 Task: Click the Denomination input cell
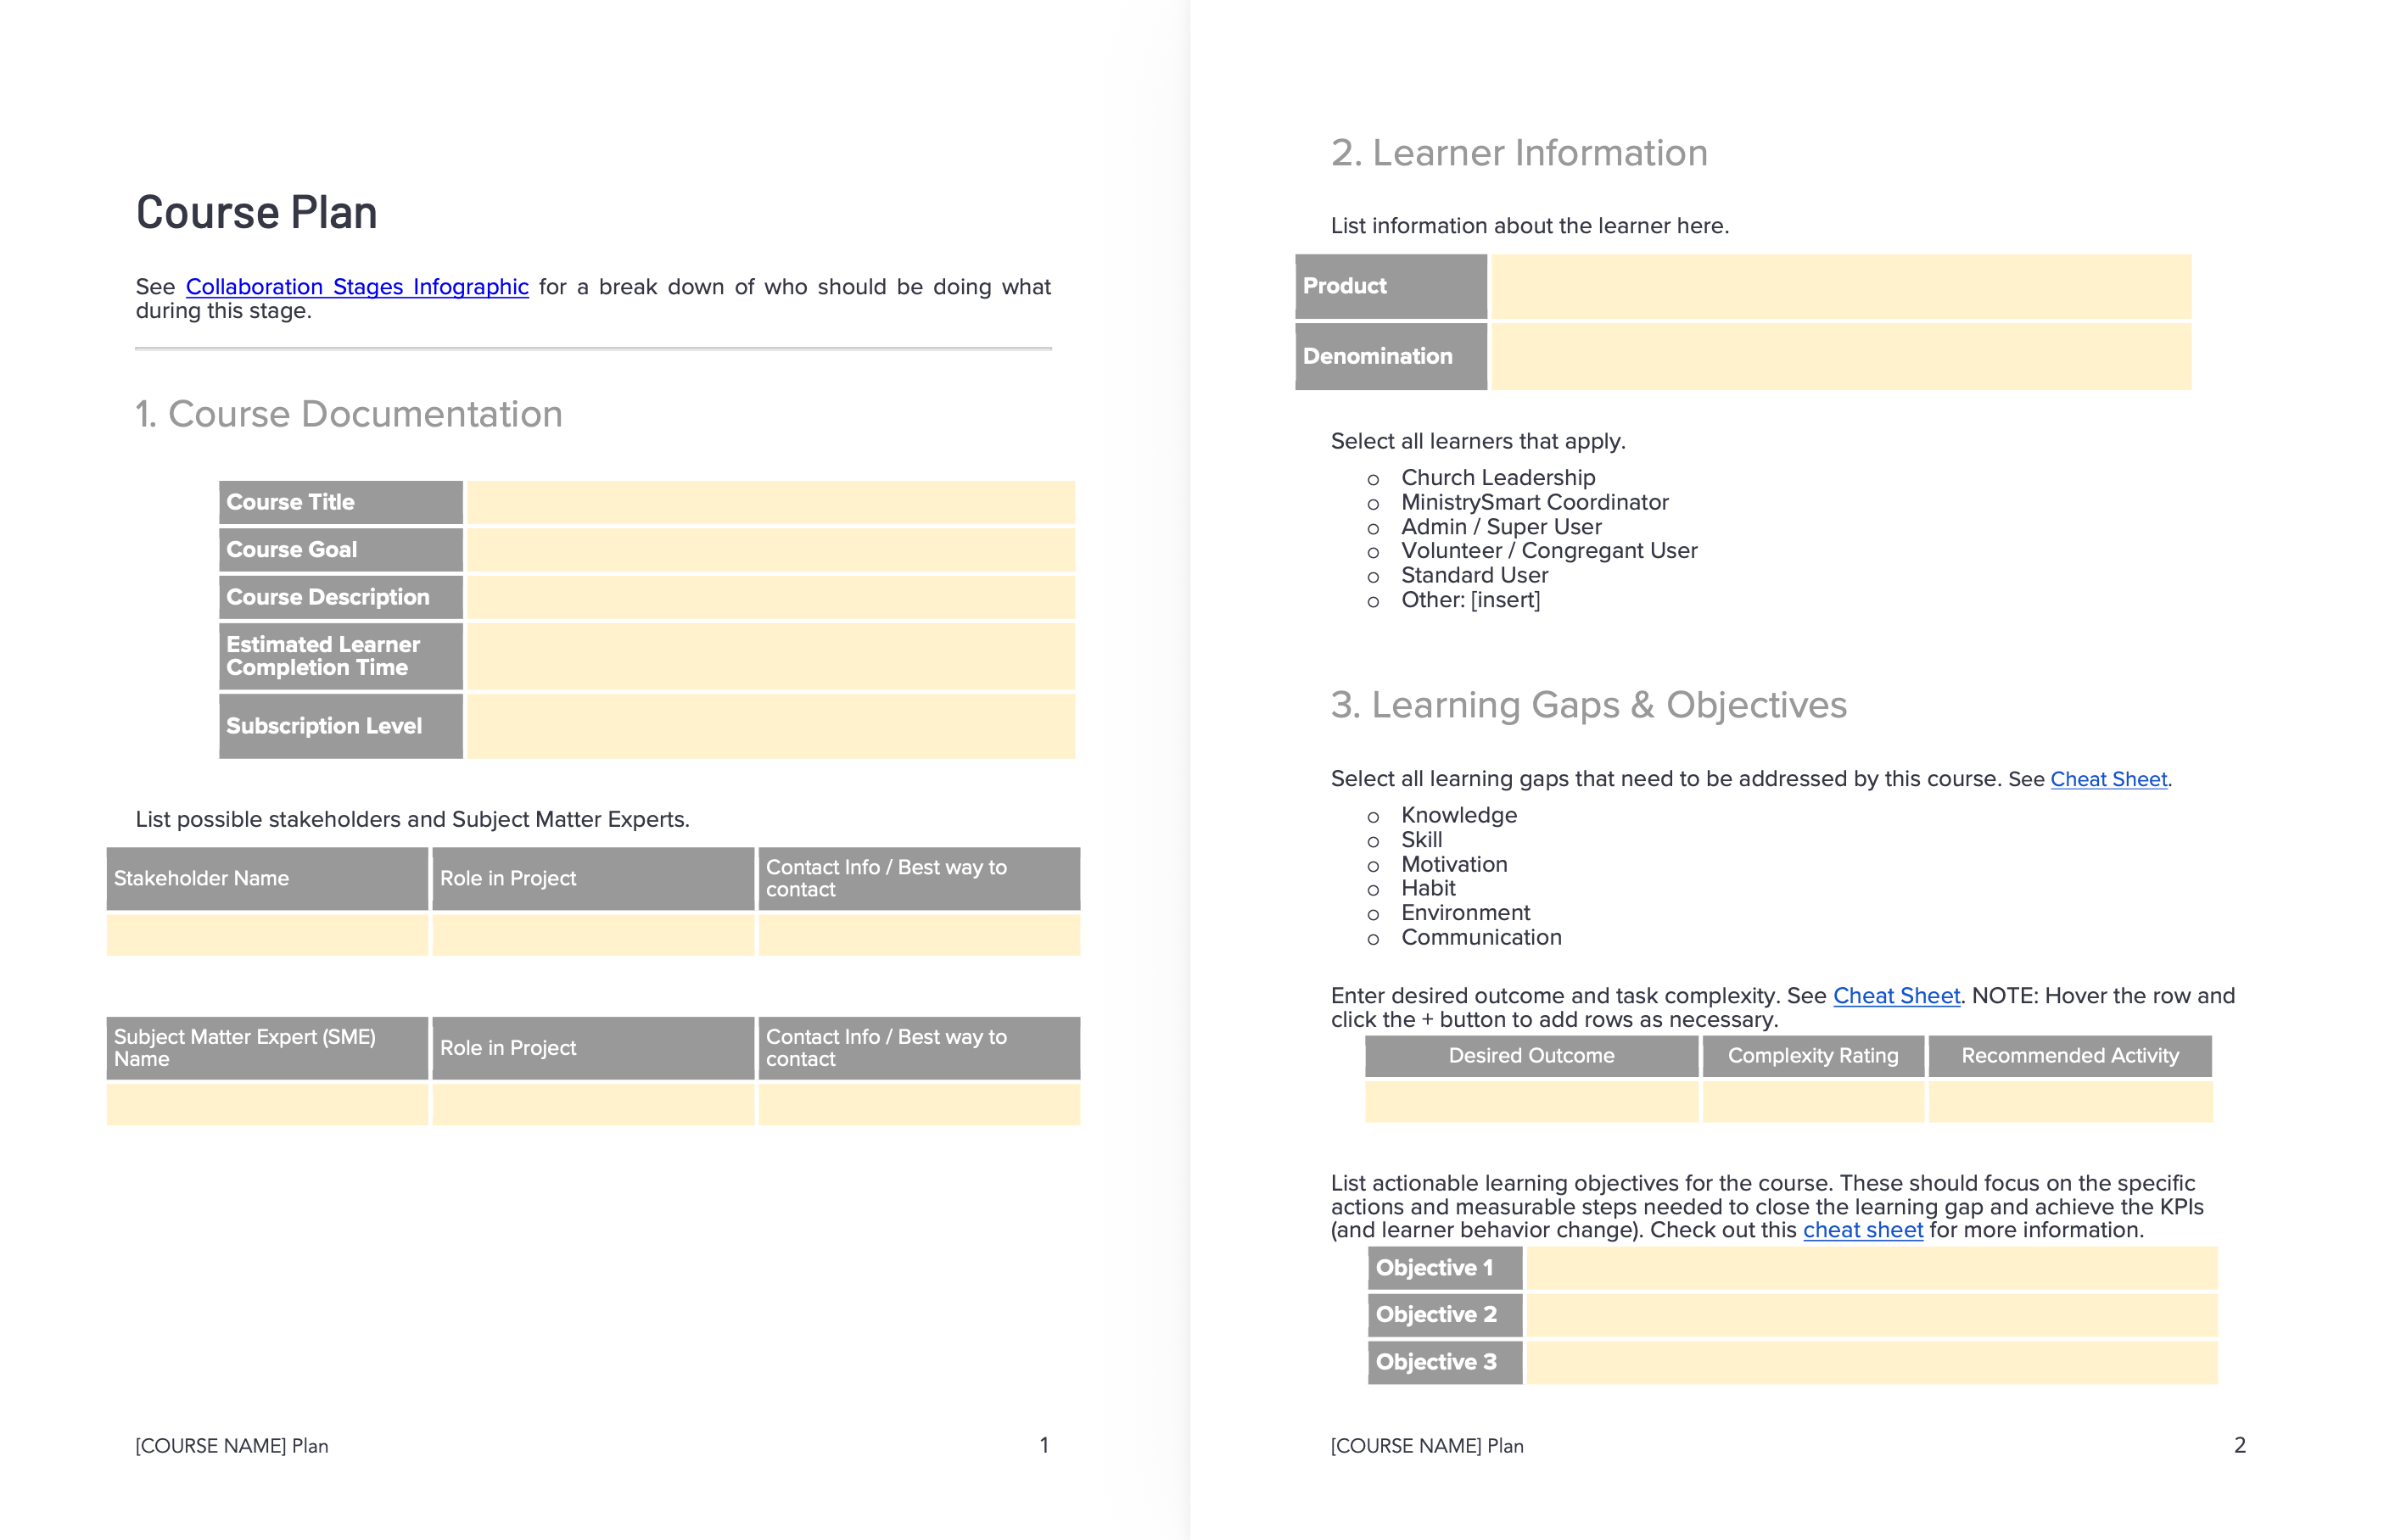point(1841,356)
